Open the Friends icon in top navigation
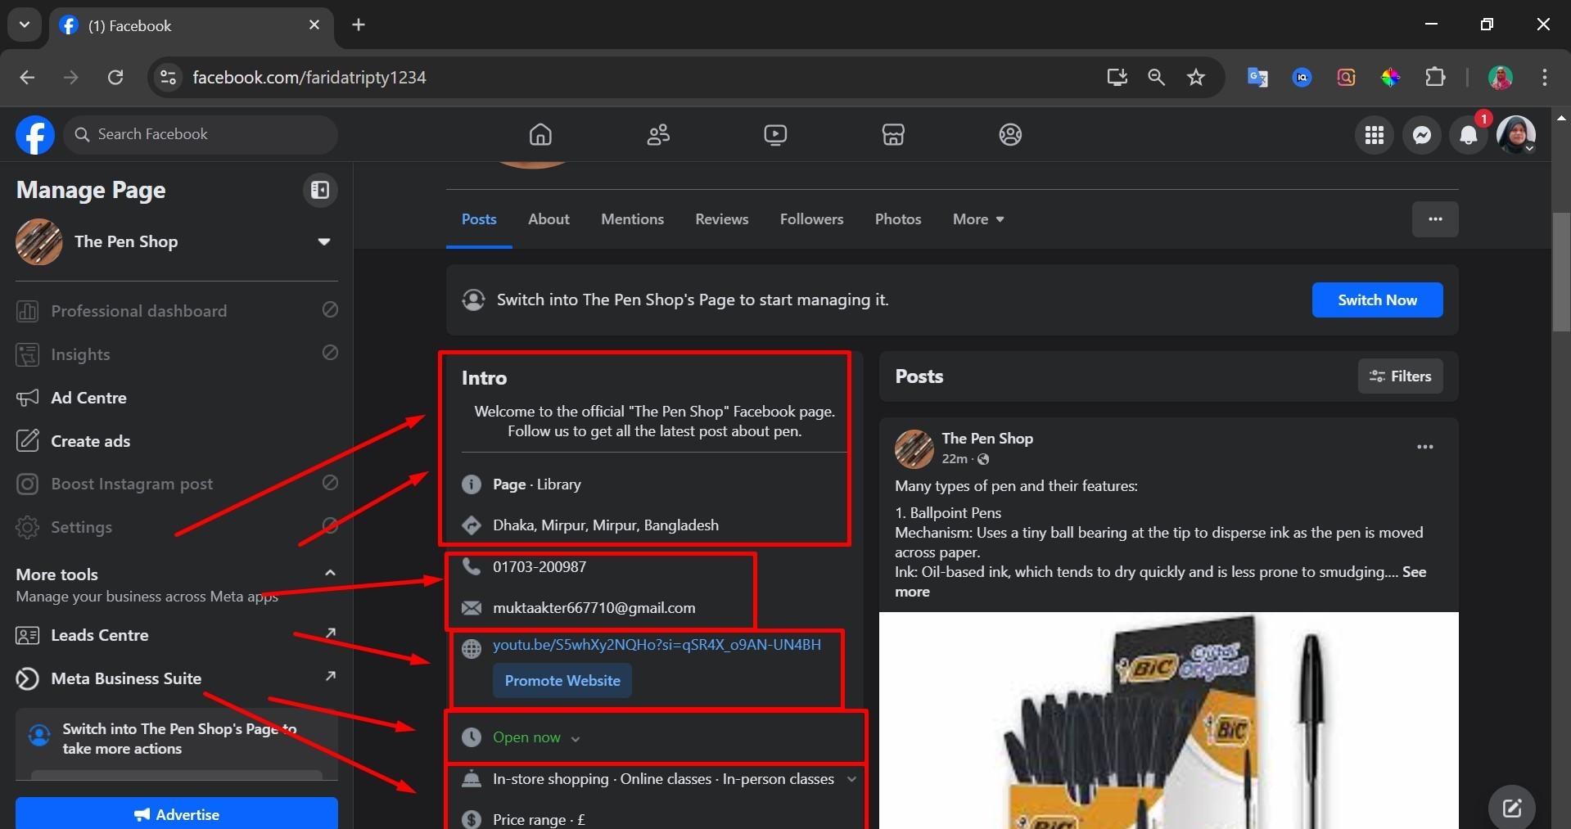Viewport: 1571px width, 829px height. click(658, 134)
